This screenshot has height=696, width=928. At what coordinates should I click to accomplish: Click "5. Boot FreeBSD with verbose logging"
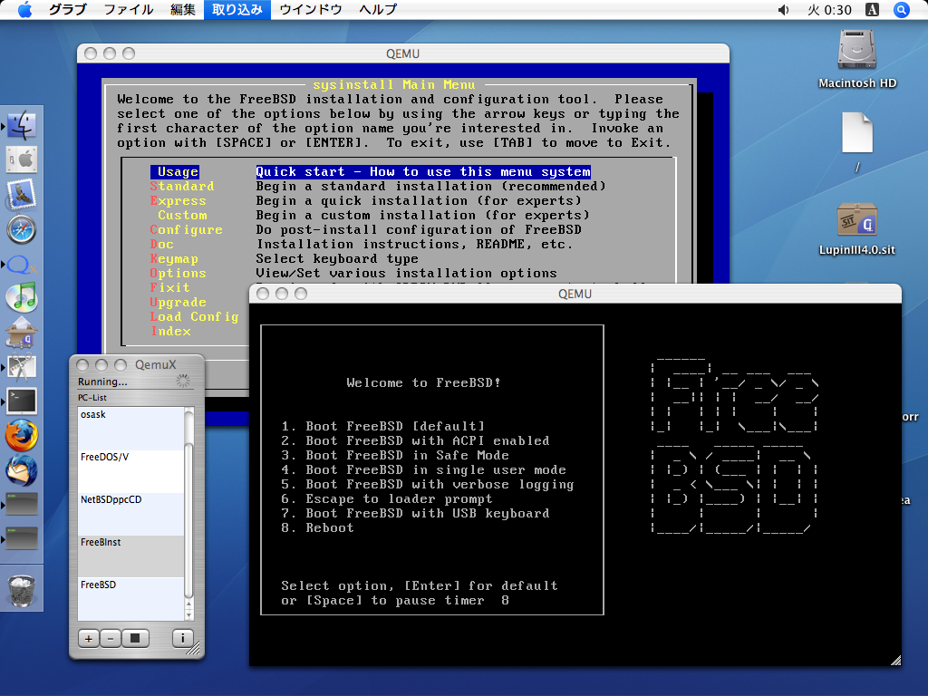click(428, 484)
